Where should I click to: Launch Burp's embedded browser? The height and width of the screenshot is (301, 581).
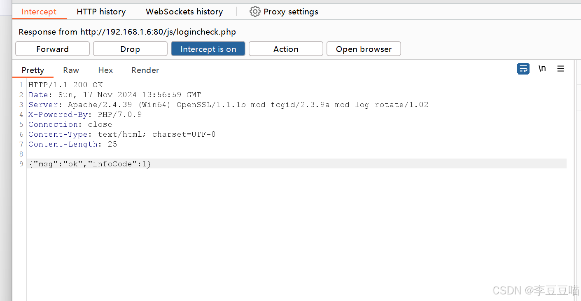pos(363,49)
